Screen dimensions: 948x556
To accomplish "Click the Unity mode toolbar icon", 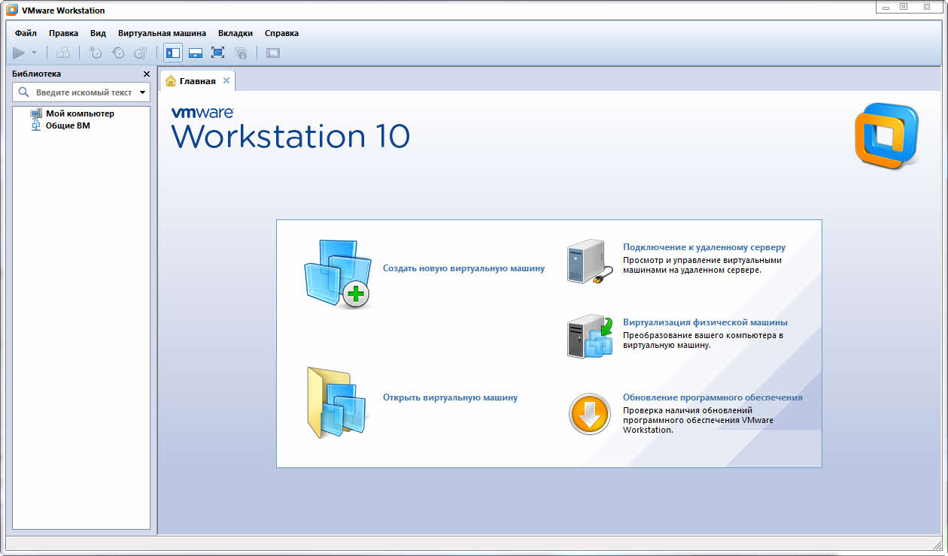I will [241, 53].
